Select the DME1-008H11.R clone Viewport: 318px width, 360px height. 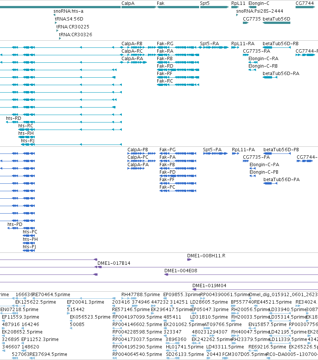[x=189, y=260]
